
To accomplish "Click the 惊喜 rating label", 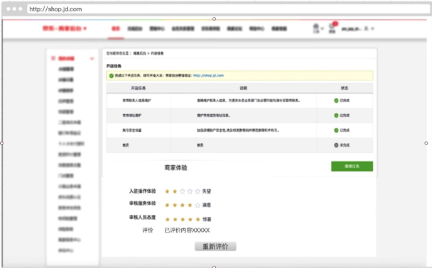I will point(207,219).
